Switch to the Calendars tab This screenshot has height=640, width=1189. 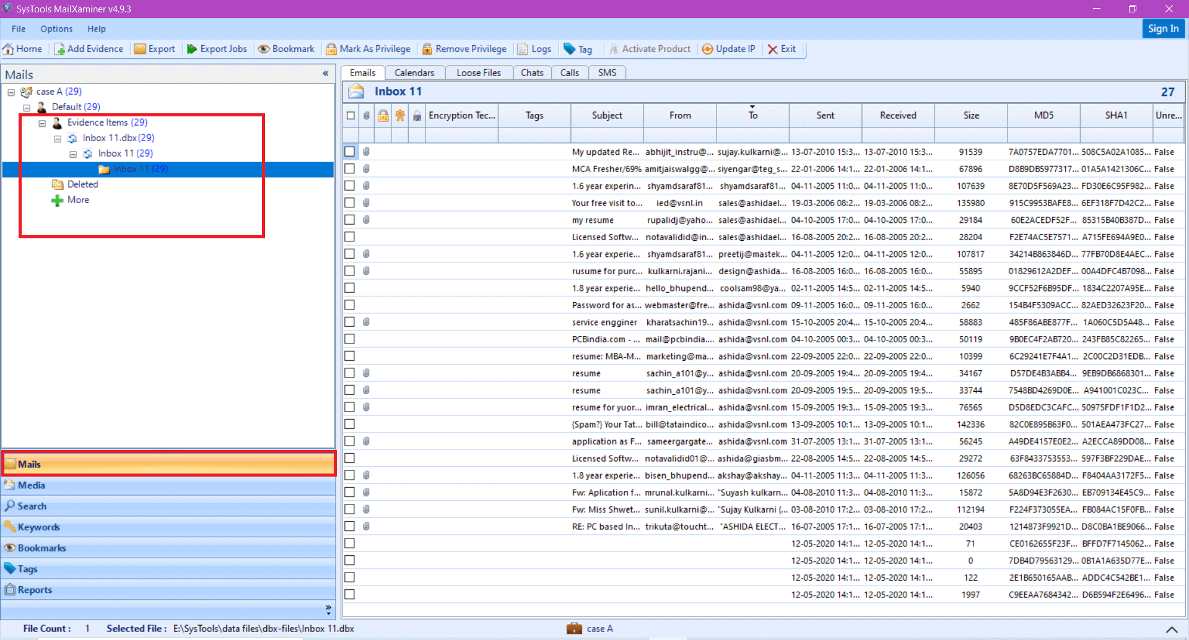click(x=414, y=72)
